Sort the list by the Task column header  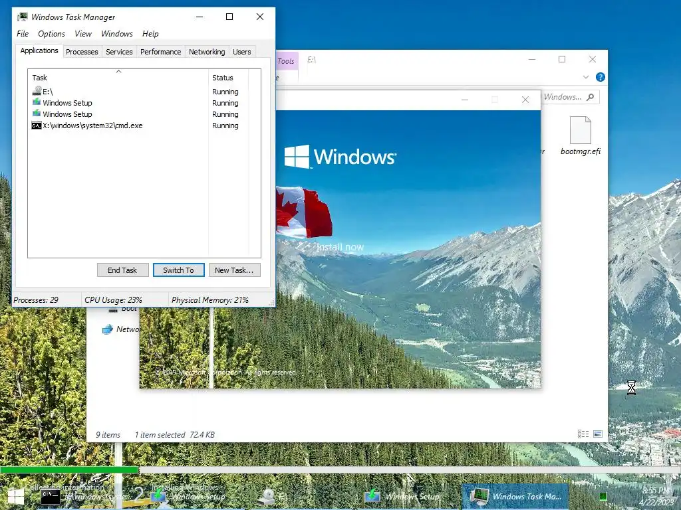pos(118,78)
